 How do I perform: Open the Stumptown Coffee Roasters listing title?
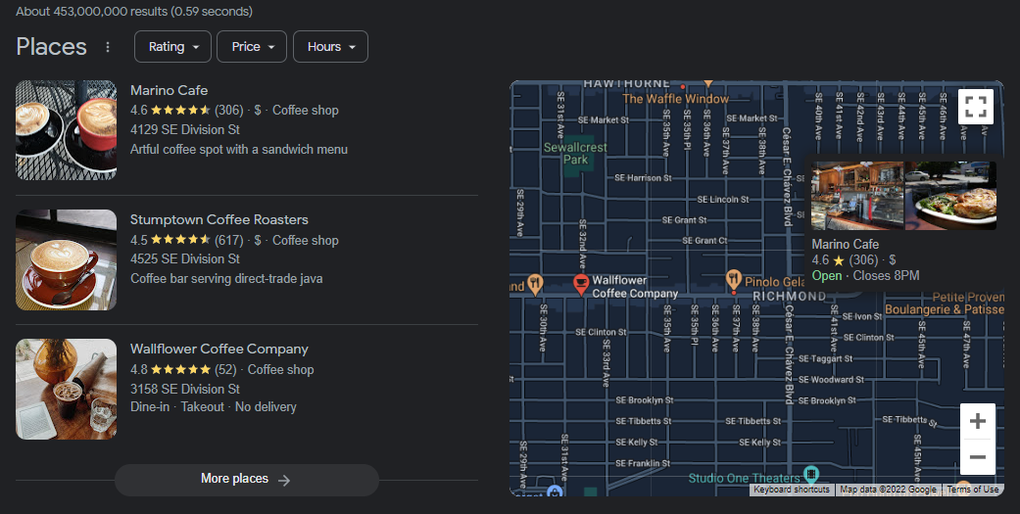(x=219, y=219)
